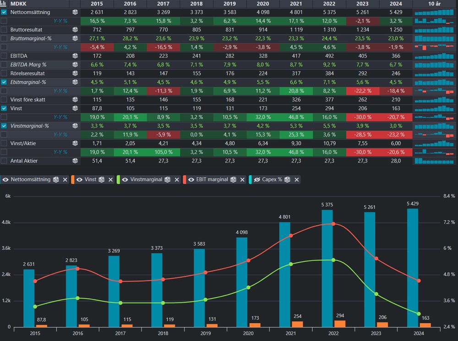The image size is (458, 341).
Task: Click the chart icon next to MDKK
Action: point(3,4)
